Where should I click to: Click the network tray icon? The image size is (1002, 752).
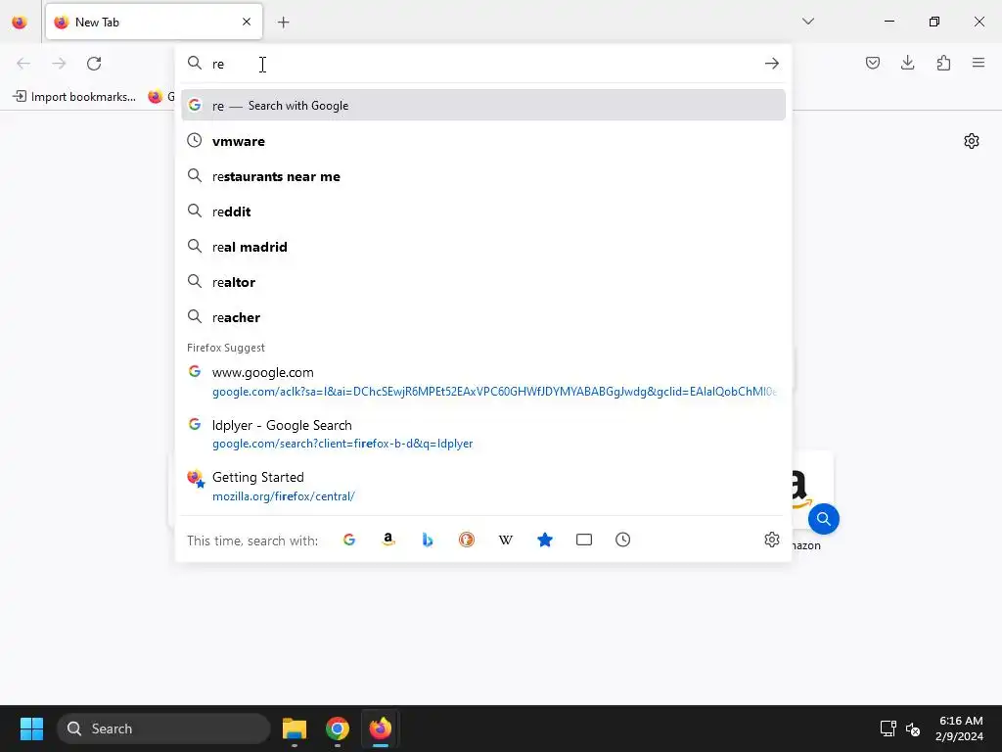click(888, 728)
